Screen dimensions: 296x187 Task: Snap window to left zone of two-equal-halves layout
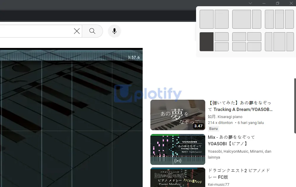206,19
